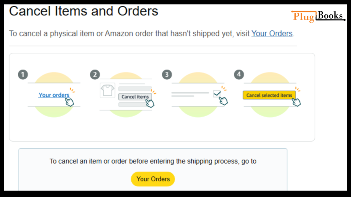Open the yellow Your Orders pill button
351x197 pixels.
[153, 179]
